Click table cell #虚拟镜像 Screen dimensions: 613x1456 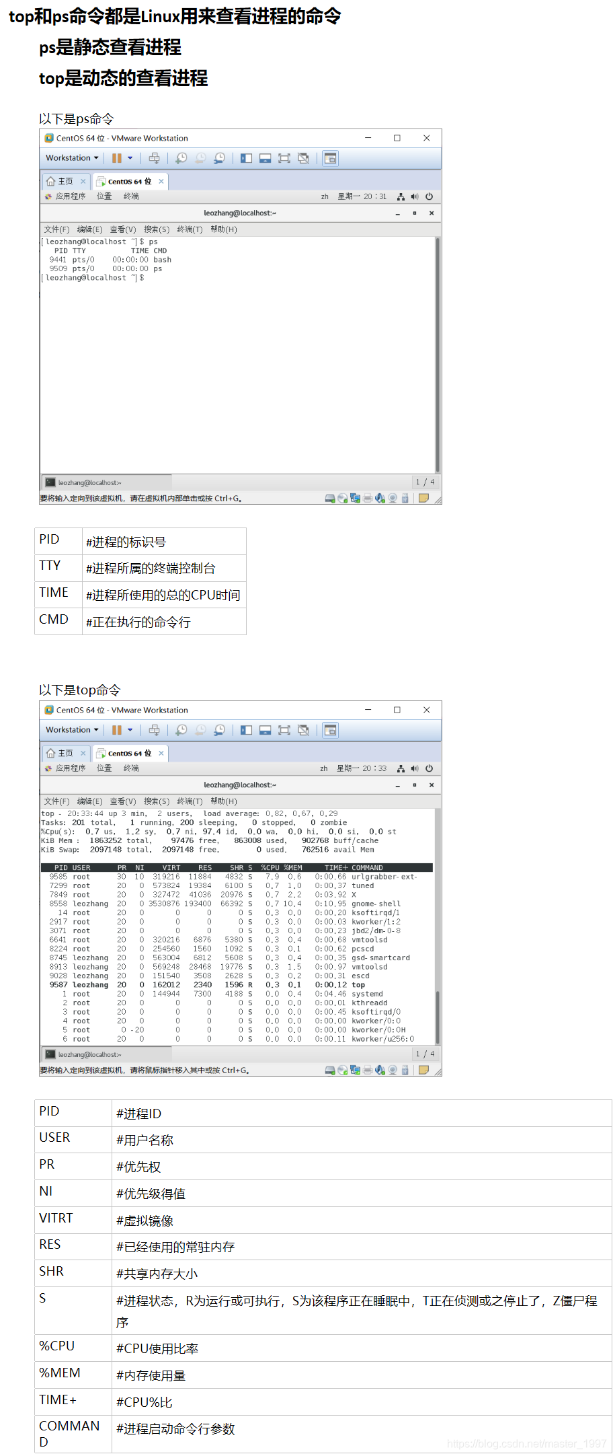coord(362,1221)
